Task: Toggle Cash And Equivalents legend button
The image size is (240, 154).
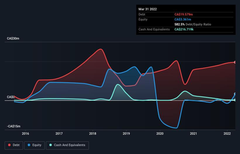Action: [x=67, y=145]
